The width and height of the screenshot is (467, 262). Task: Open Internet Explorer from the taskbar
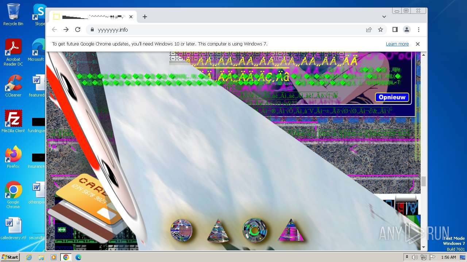29,257
